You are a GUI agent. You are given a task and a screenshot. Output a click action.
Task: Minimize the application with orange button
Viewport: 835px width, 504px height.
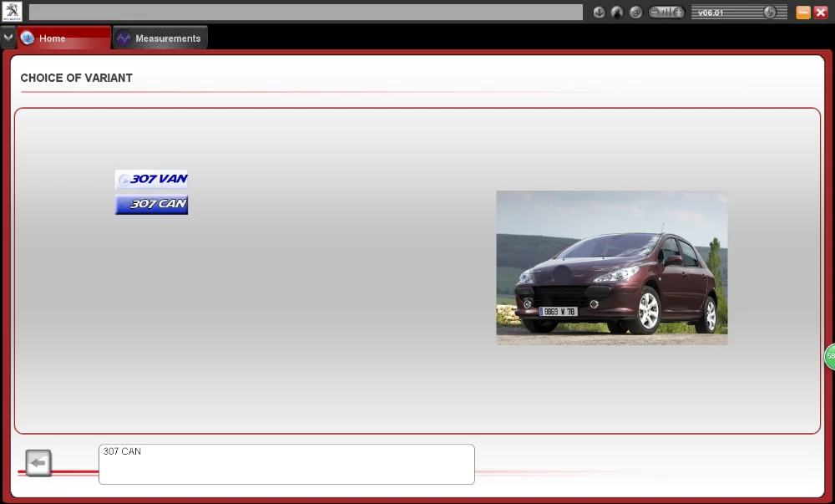803,13
